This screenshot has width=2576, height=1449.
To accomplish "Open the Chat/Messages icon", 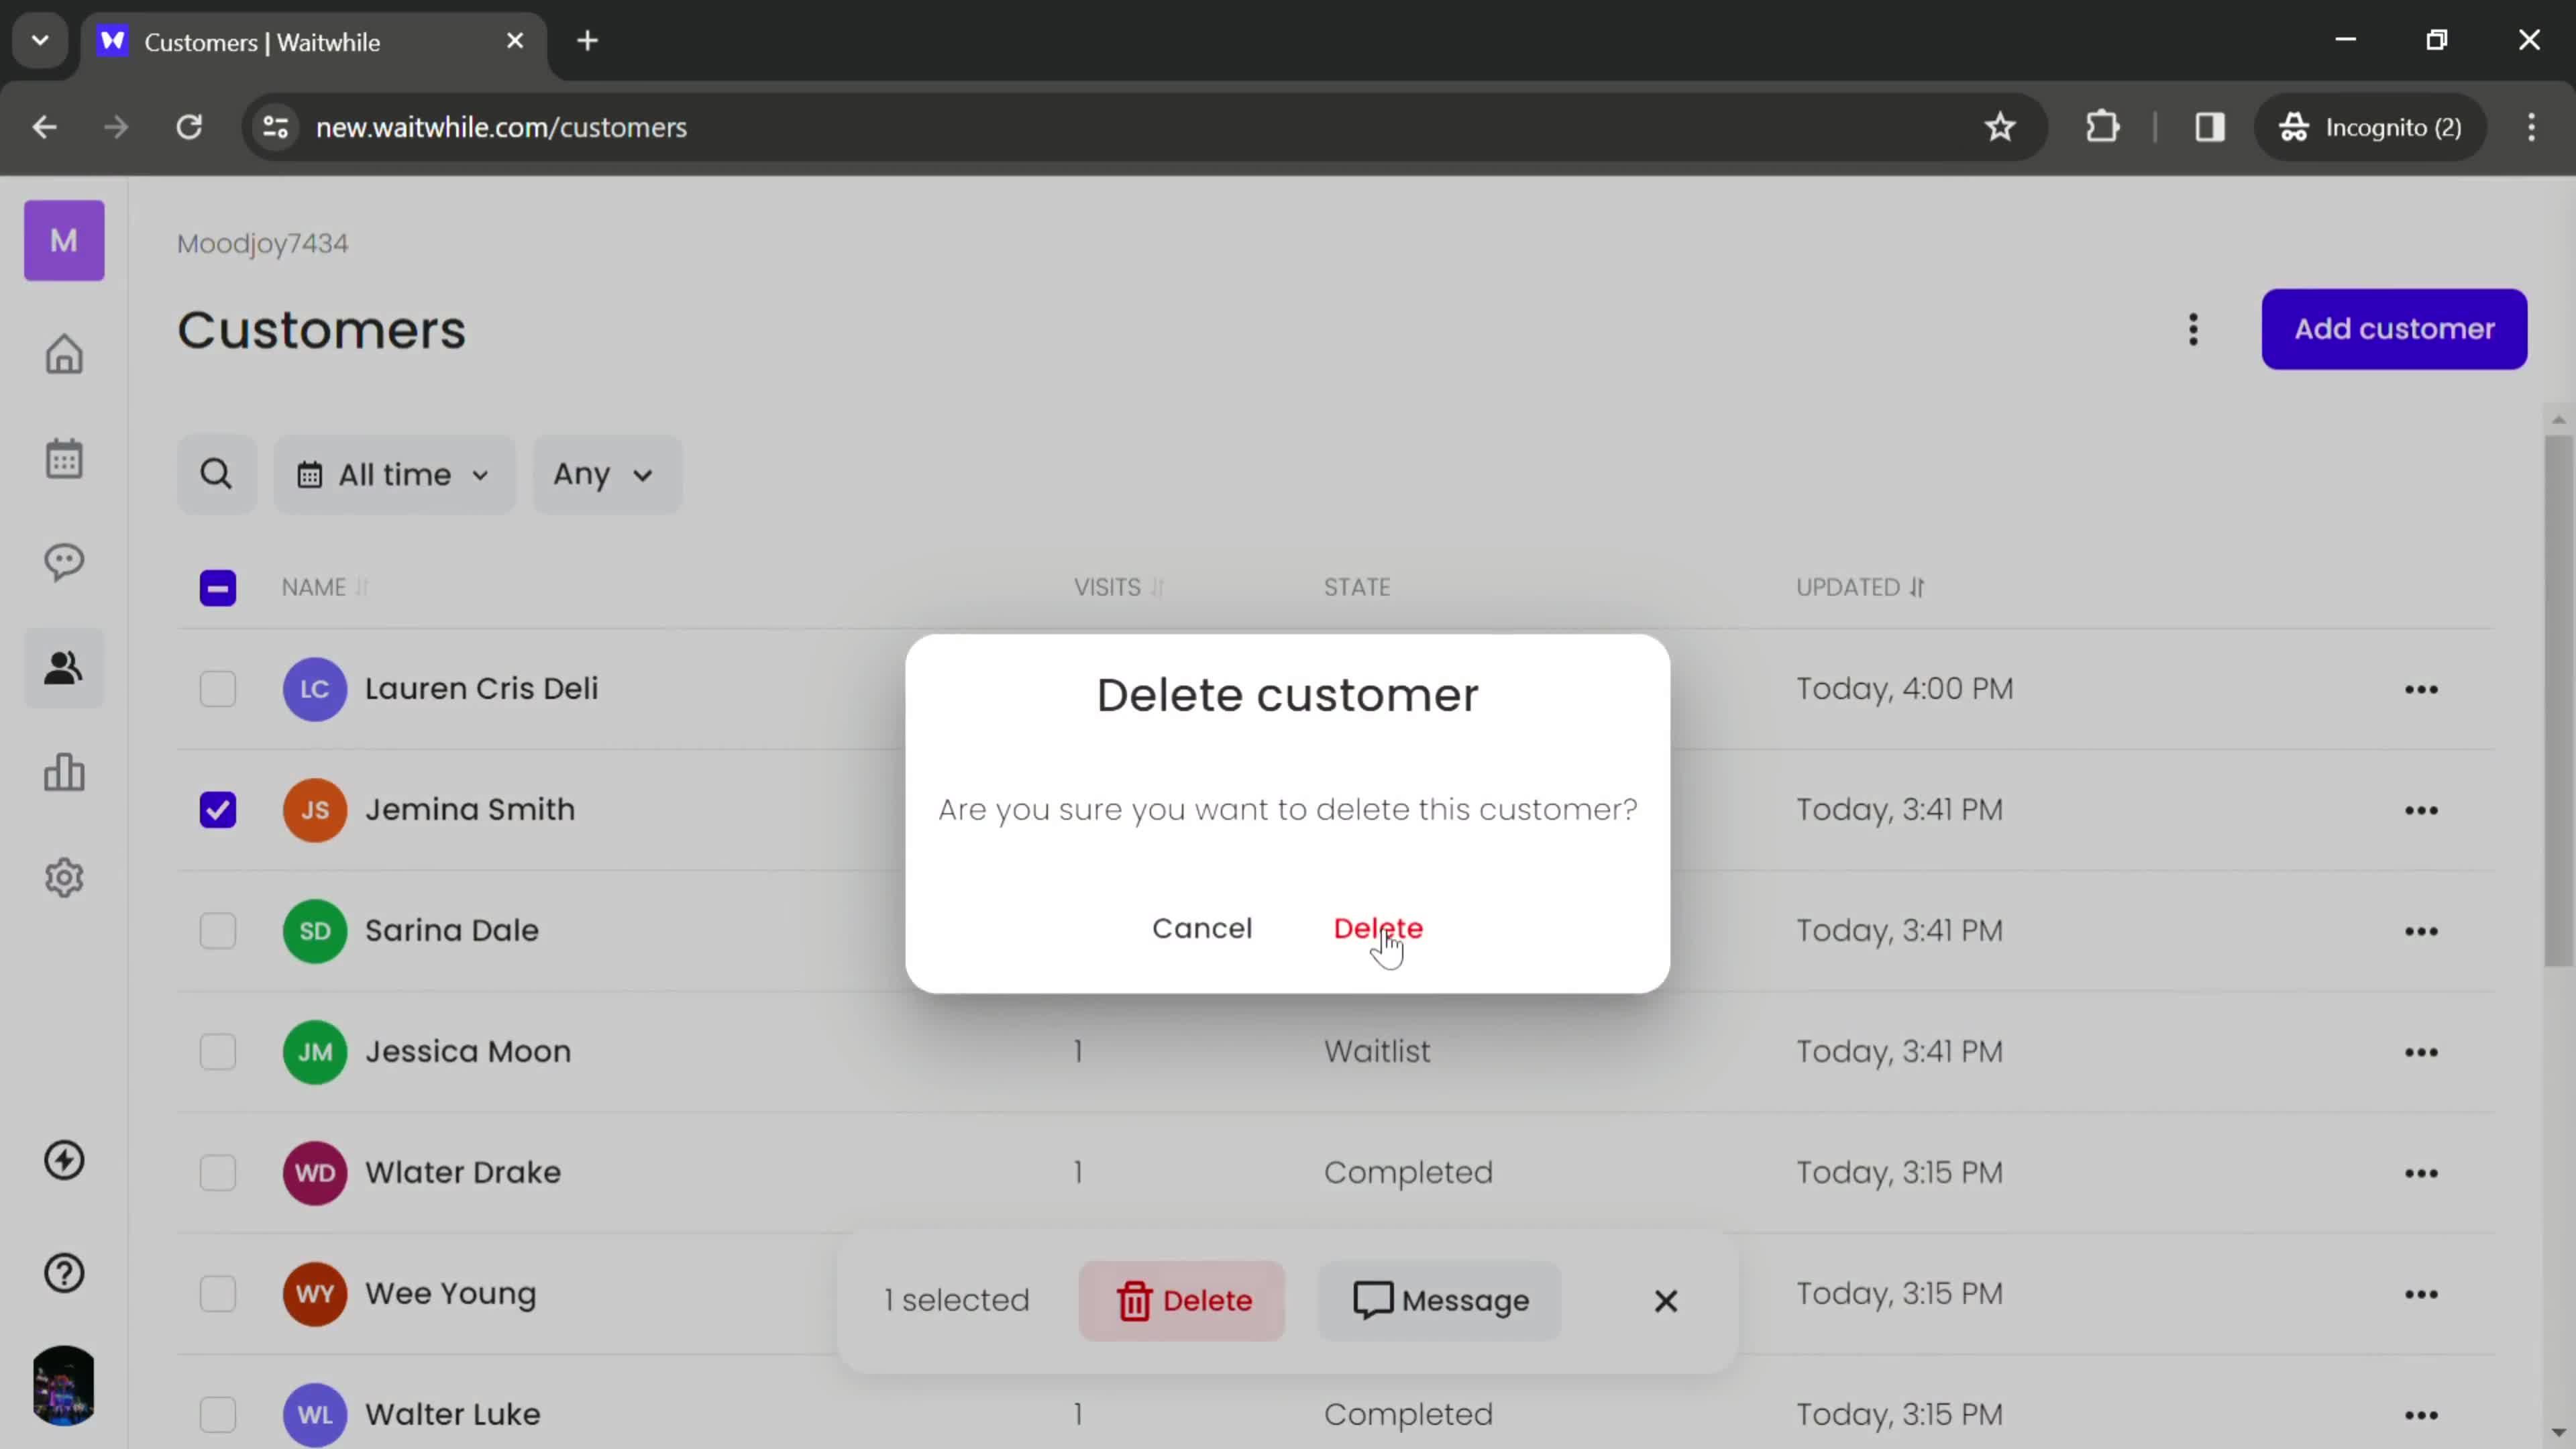I will pos(64,563).
